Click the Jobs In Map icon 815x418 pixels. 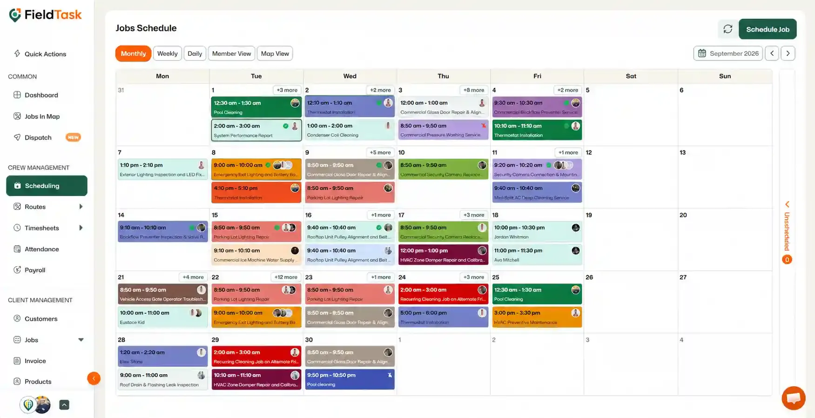17,116
